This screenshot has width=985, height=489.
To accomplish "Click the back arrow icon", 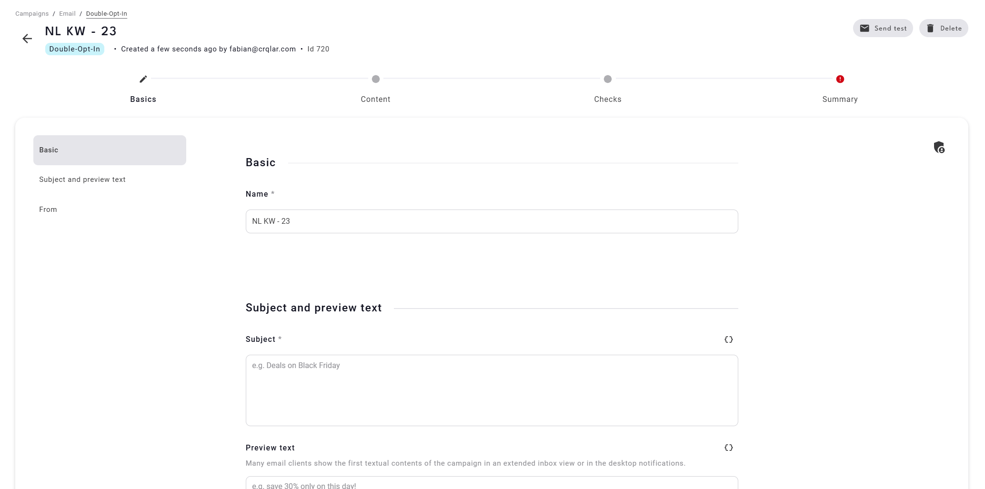I will click(27, 39).
